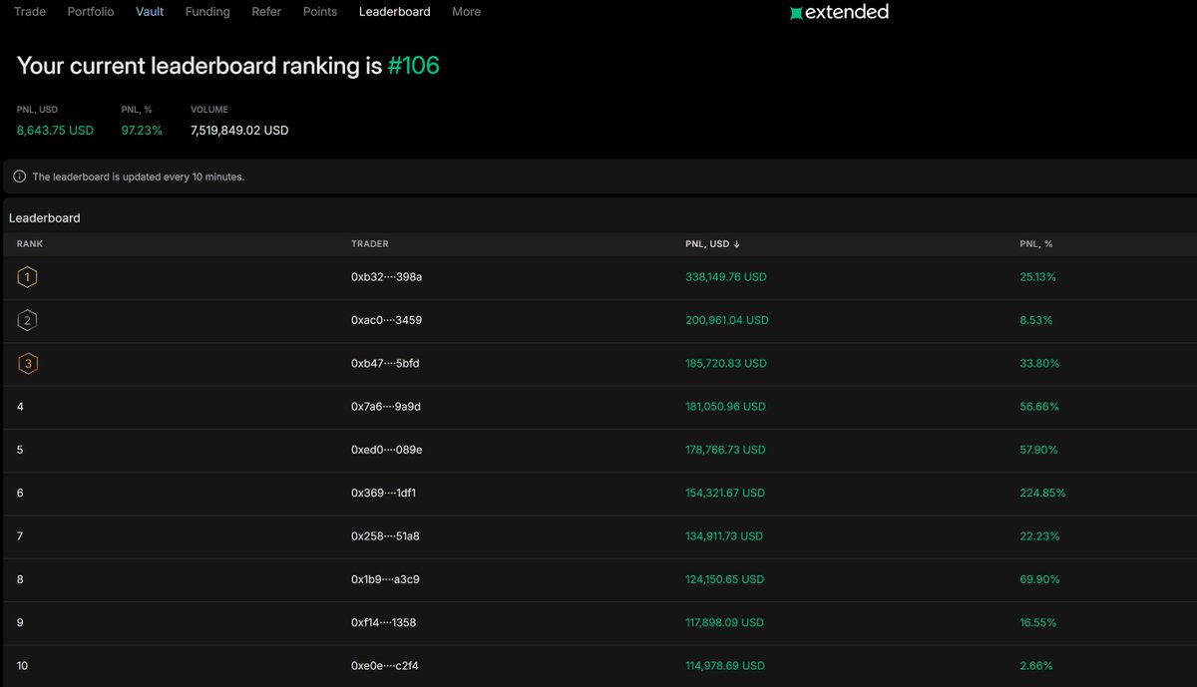Click your PNL value 8,643.75 USD
Viewport: 1197px width, 687px height.
click(55, 130)
